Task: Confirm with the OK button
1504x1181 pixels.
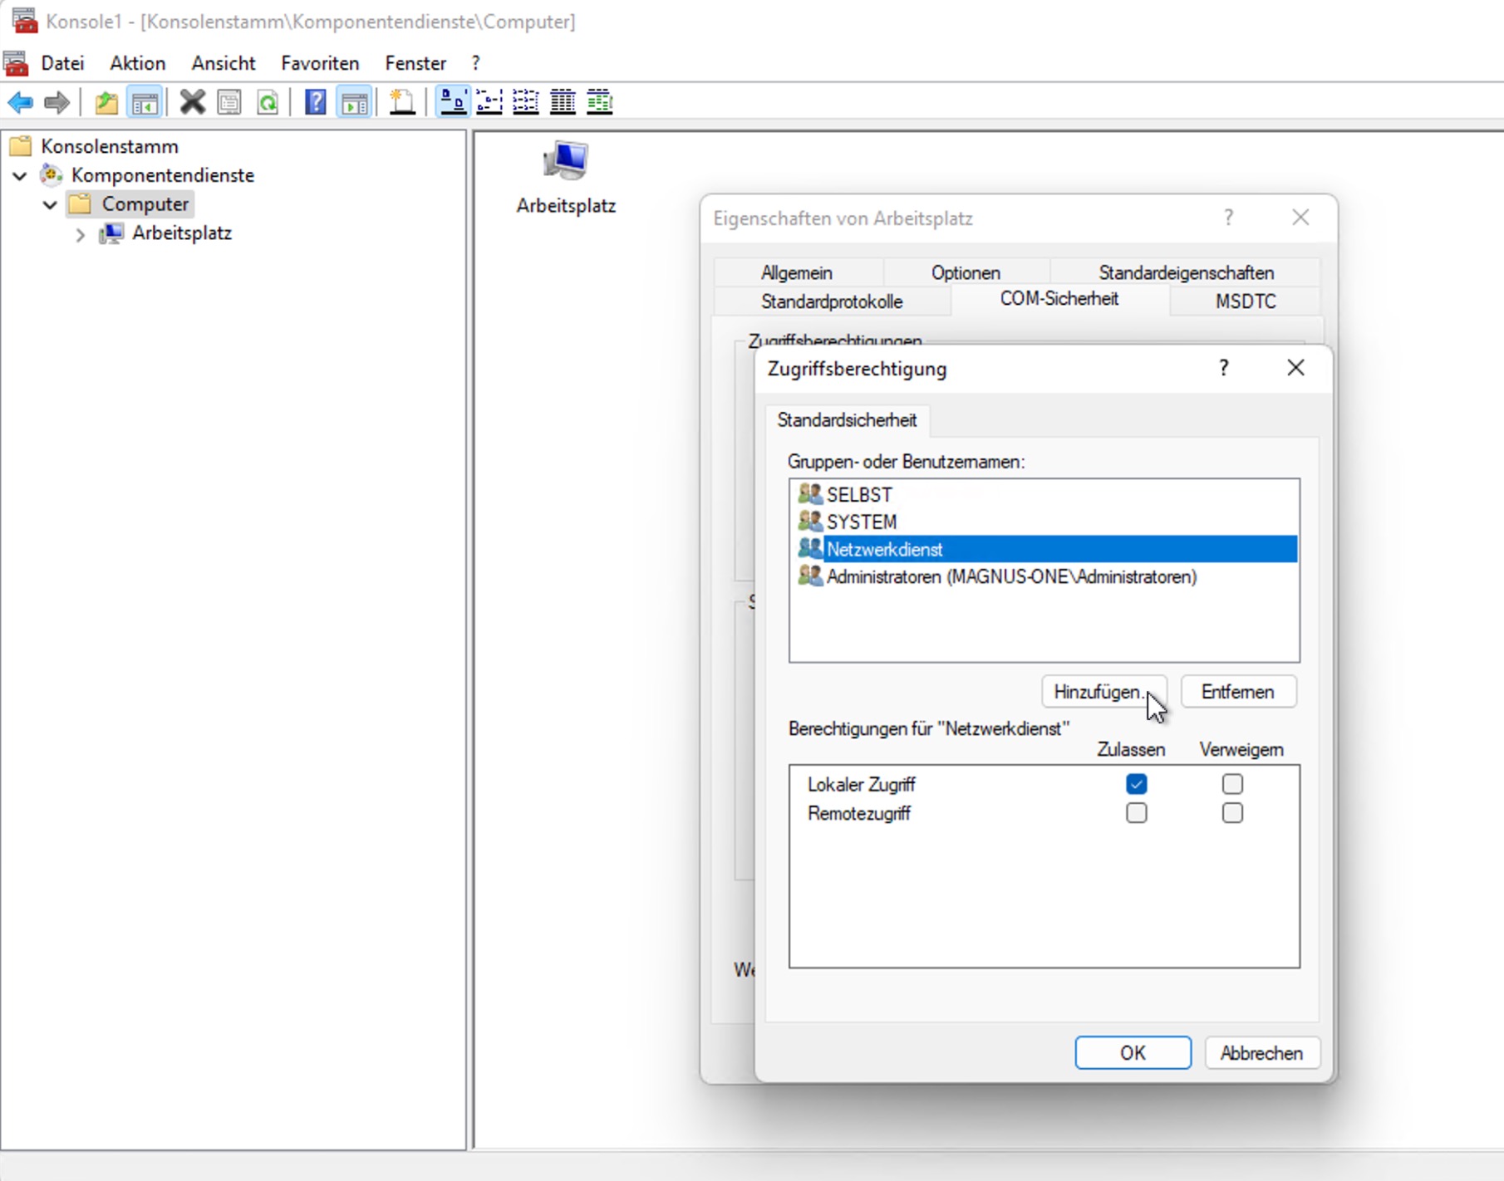Action: coord(1133,1053)
